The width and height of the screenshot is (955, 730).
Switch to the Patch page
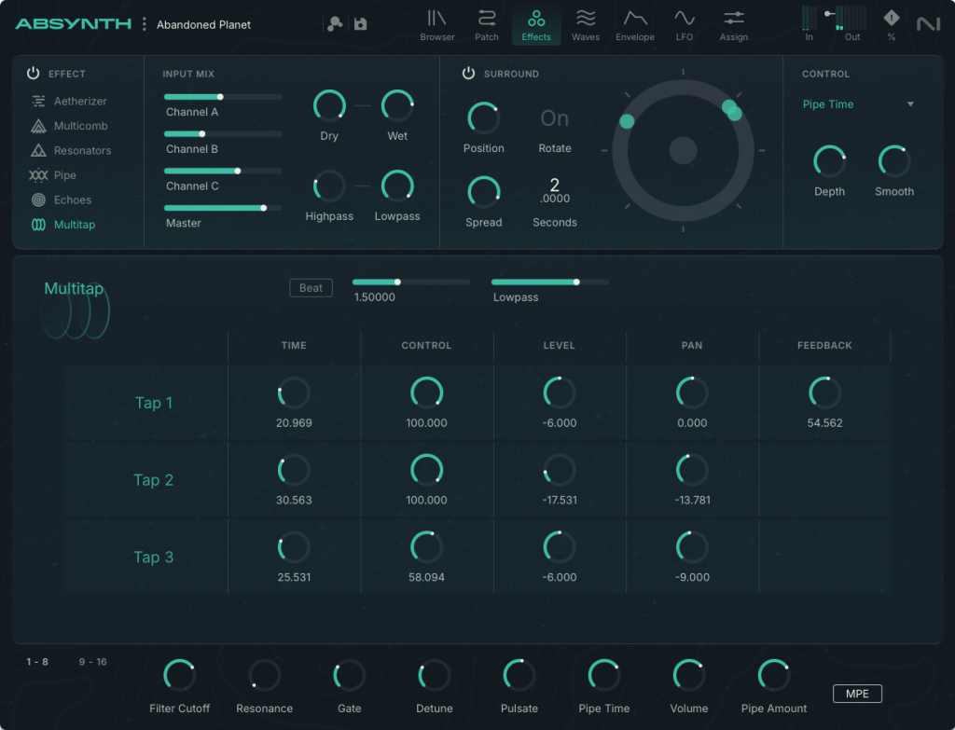pyautogui.click(x=486, y=25)
